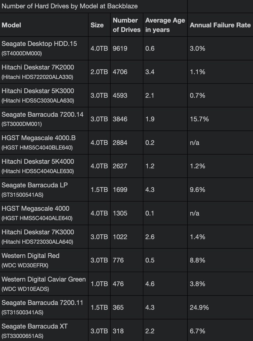Click the table title about Backblaze drives
The width and height of the screenshot is (253, 341).
[70, 6]
